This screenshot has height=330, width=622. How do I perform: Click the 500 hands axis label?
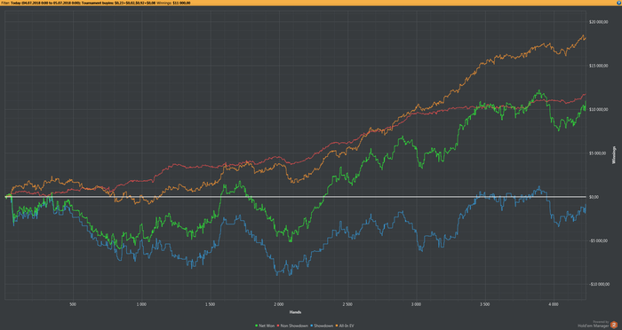(x=73, y=304)
